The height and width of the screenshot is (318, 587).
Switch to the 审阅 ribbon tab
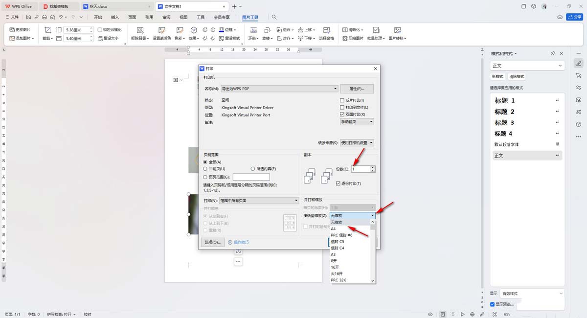tap(166, 17)
